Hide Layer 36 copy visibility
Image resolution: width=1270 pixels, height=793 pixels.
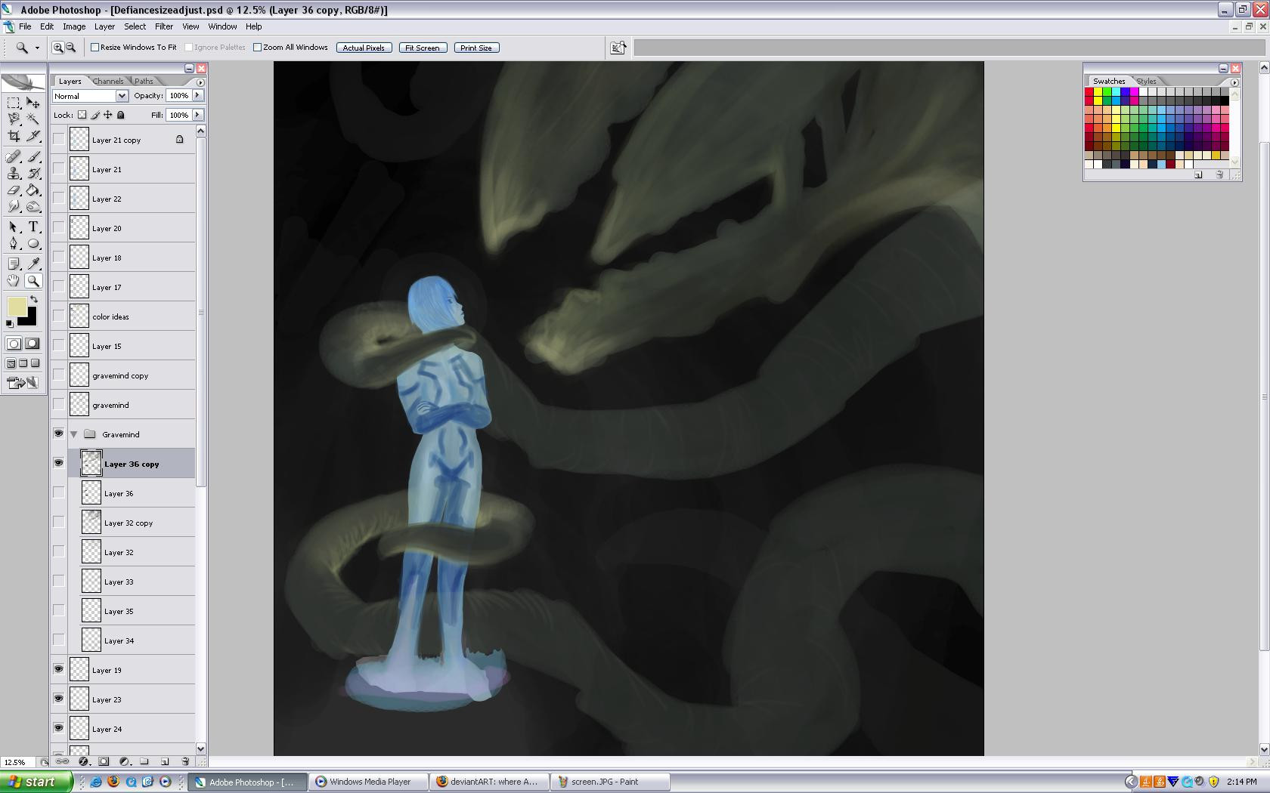[x=59, y=463]
